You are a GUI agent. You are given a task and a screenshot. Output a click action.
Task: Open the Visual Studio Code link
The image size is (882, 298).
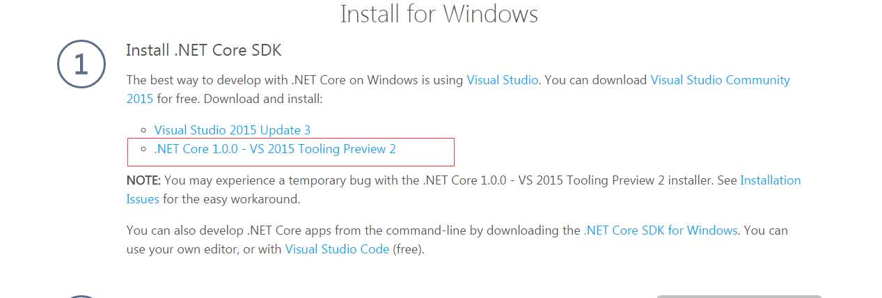[337, 249]
